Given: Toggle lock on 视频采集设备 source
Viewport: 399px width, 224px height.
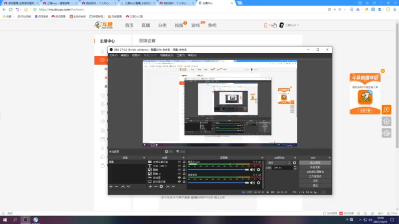Looking at the screenshot, I should click(x=184, y=162).
